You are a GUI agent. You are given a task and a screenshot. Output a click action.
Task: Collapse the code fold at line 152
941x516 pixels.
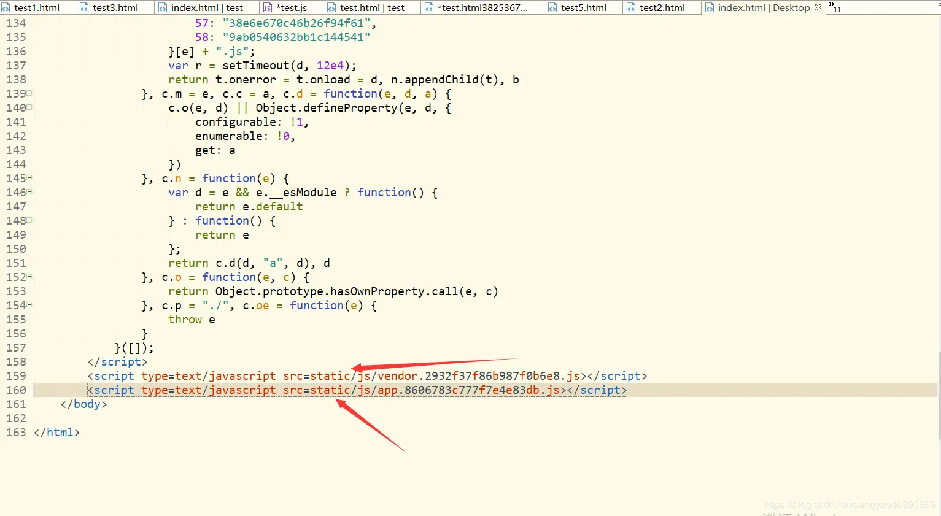29,277
